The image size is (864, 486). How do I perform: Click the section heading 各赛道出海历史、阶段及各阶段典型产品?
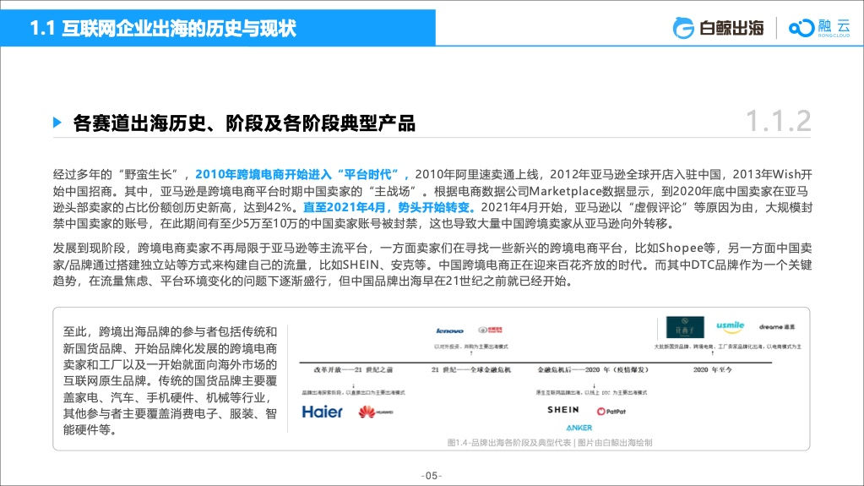(x=244, y=123)
